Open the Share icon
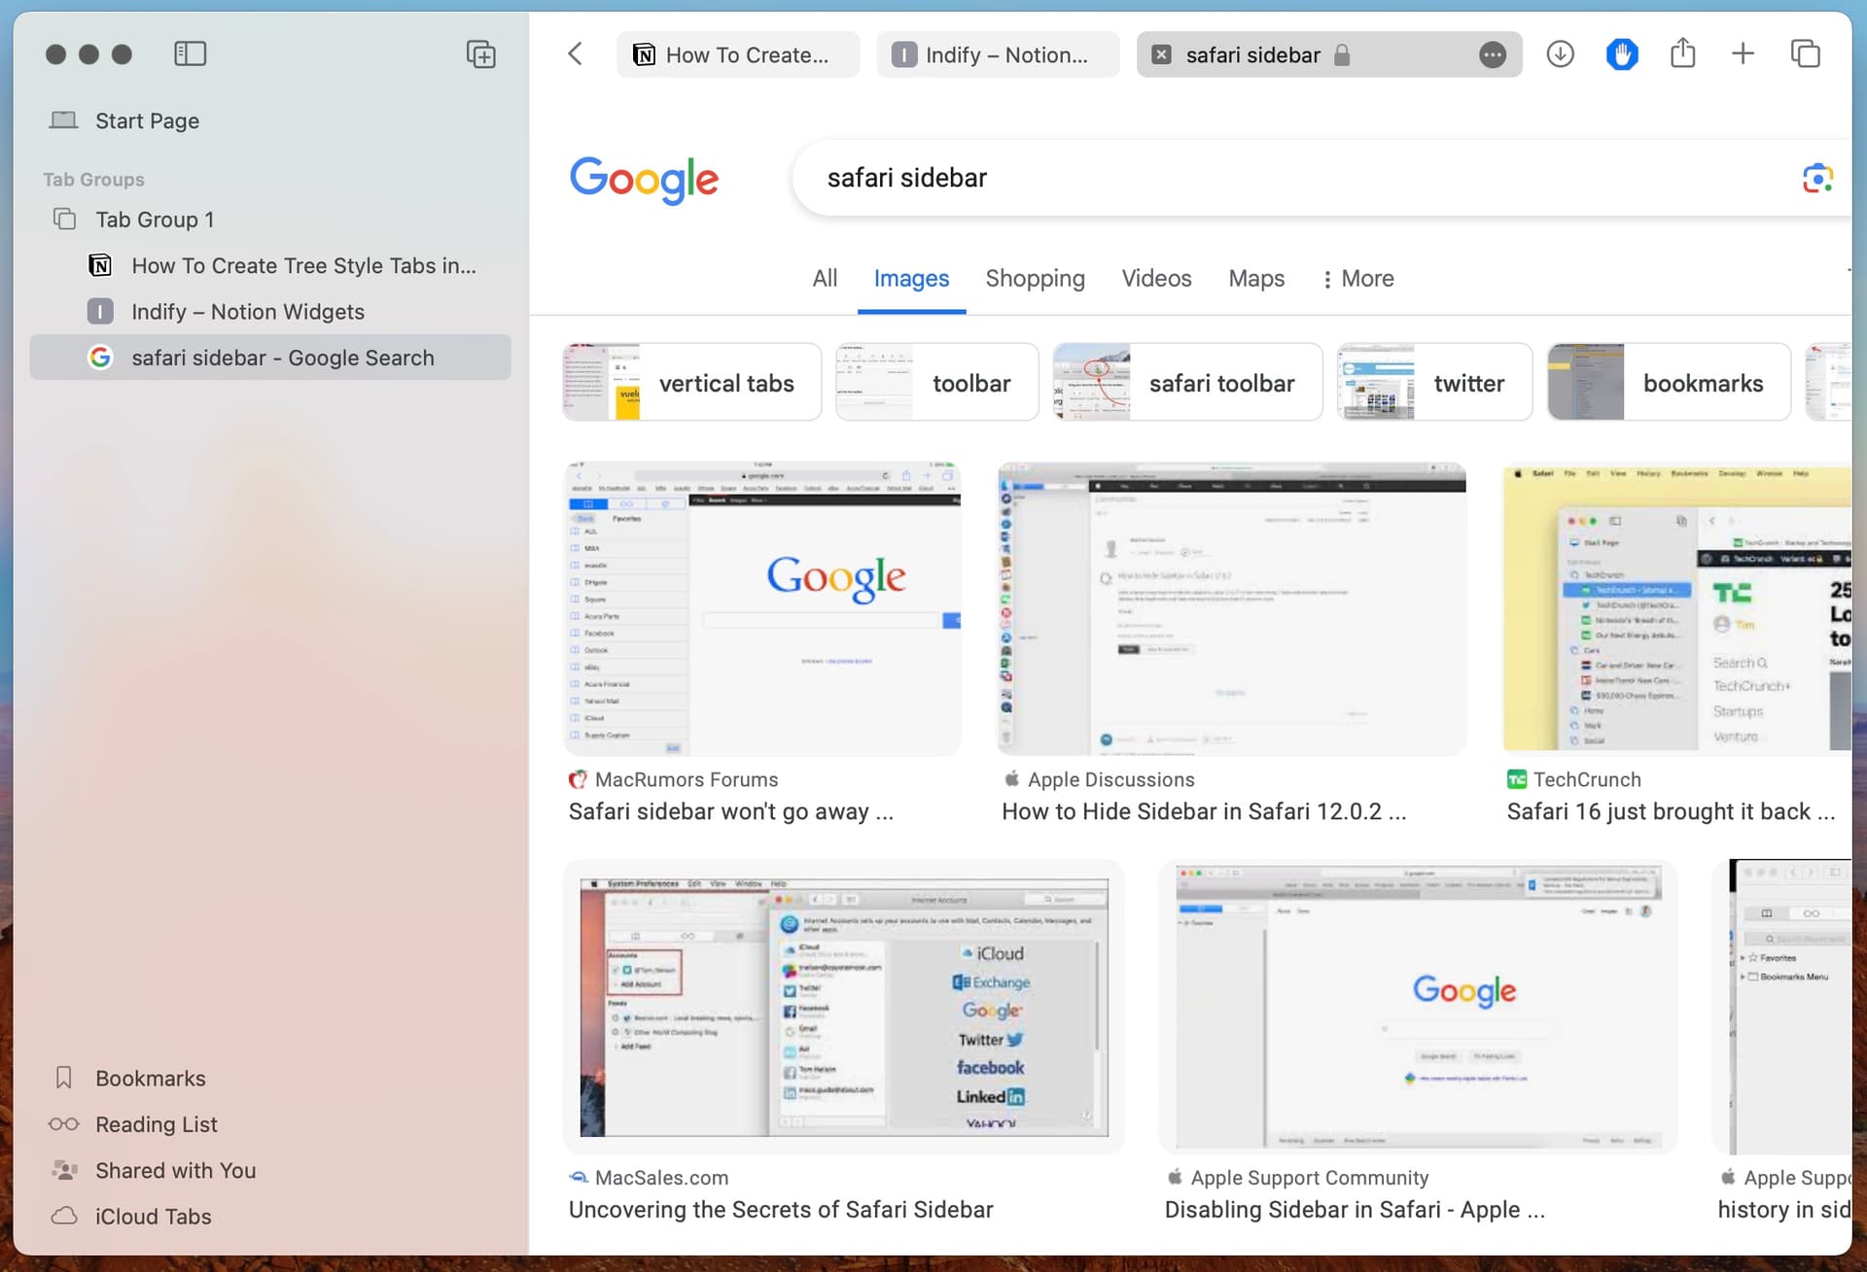1867x1272 pixels. [1683, 54]
